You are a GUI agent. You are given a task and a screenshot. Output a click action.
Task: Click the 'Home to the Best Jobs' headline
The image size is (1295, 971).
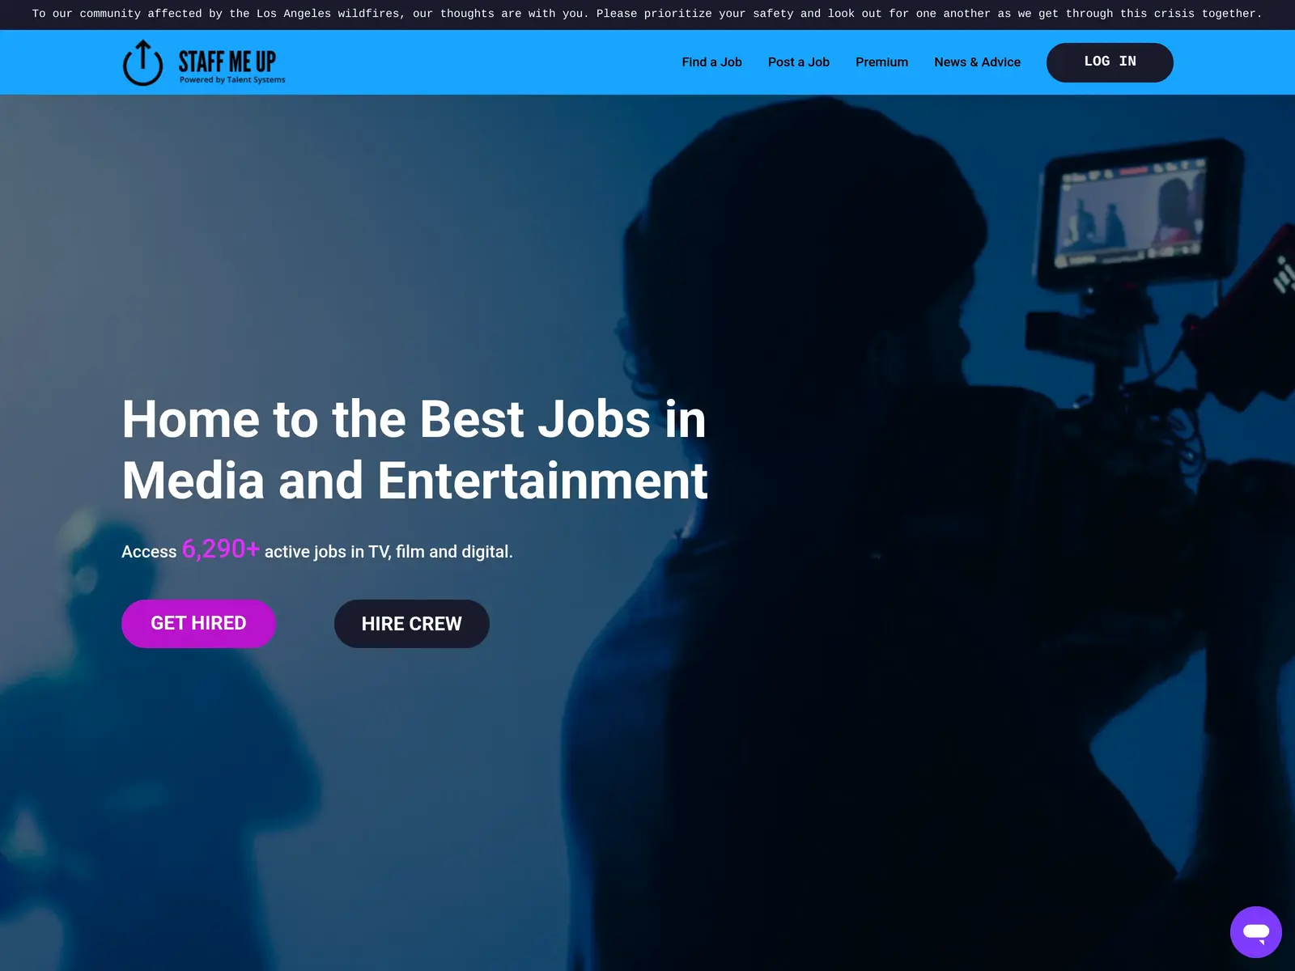point(414,450)
